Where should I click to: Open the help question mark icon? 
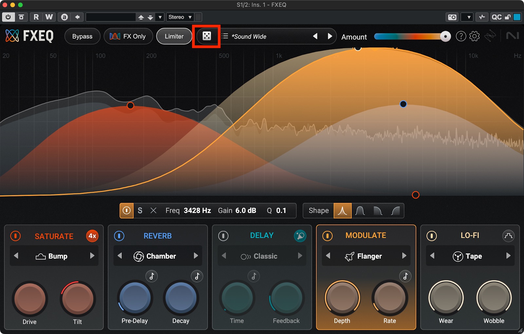click(461, 36)
